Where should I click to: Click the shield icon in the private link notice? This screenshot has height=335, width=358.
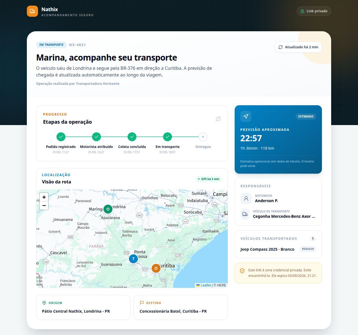[242, 271]
